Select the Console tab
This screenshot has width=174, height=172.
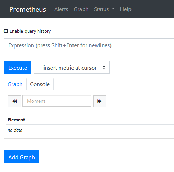tap(40, 84)
